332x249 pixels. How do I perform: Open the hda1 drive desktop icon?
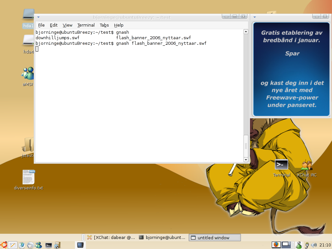(29, 18)
